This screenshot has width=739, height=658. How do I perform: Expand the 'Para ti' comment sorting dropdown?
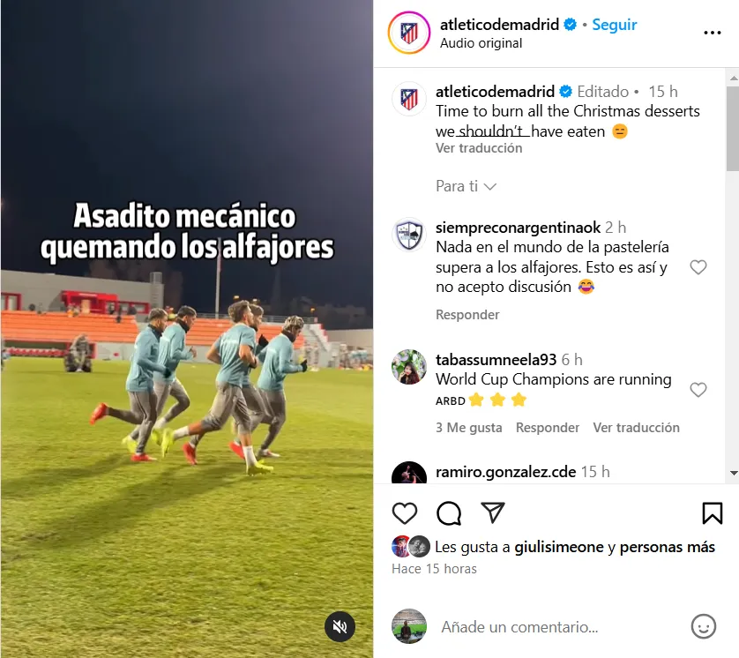click(466, 186)
